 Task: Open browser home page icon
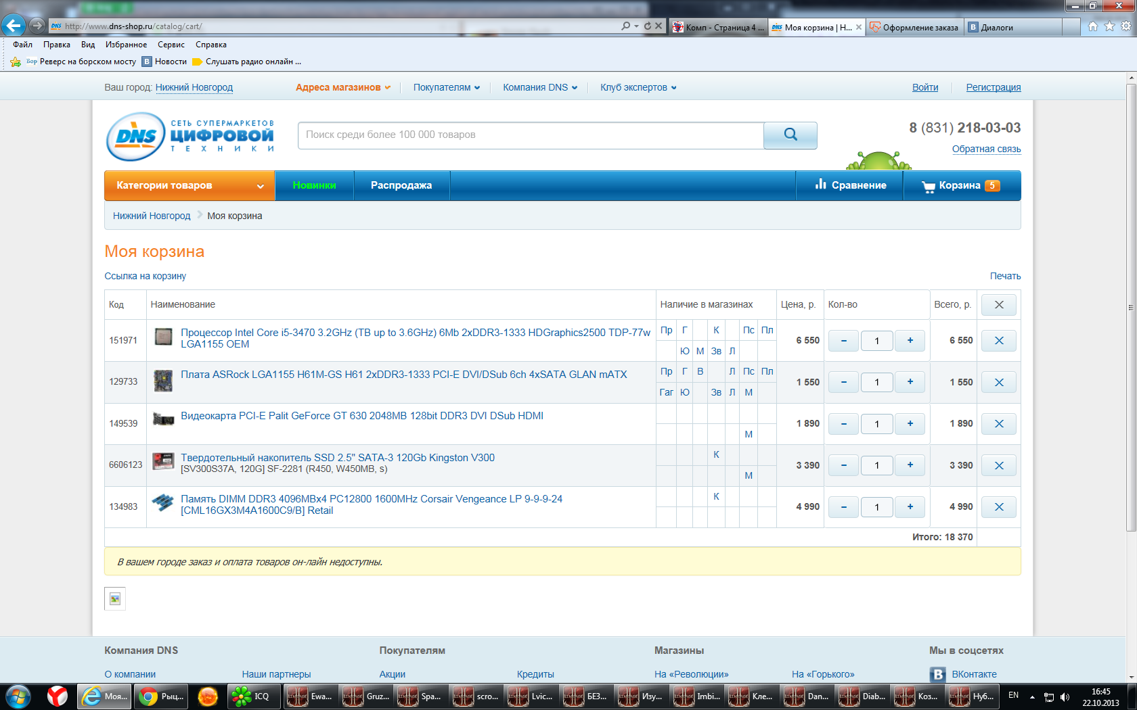pyautogui.click(x=1093, y=26)
